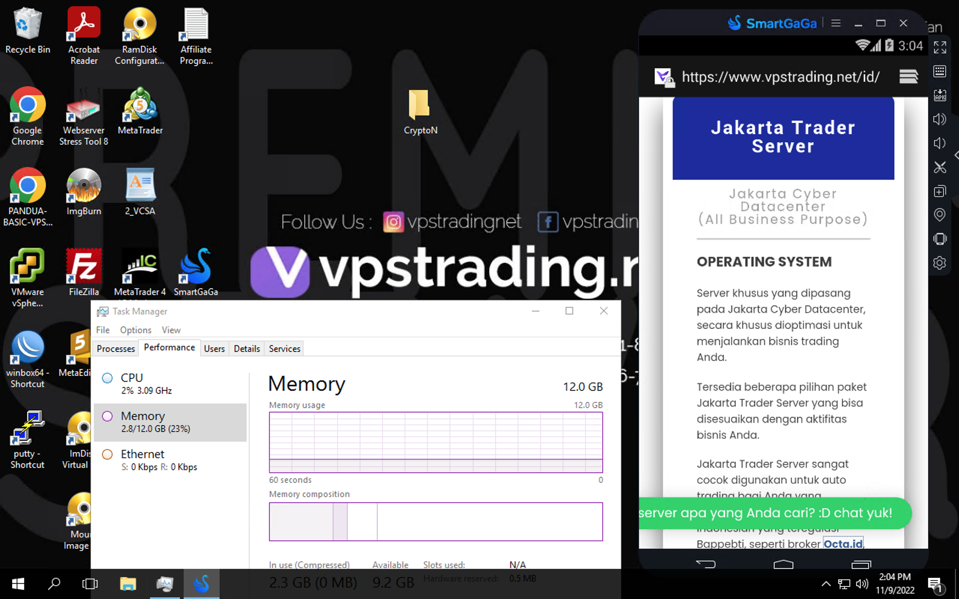
Task: Click the green chat yuk banner
Action: click(x=775, y=513)
